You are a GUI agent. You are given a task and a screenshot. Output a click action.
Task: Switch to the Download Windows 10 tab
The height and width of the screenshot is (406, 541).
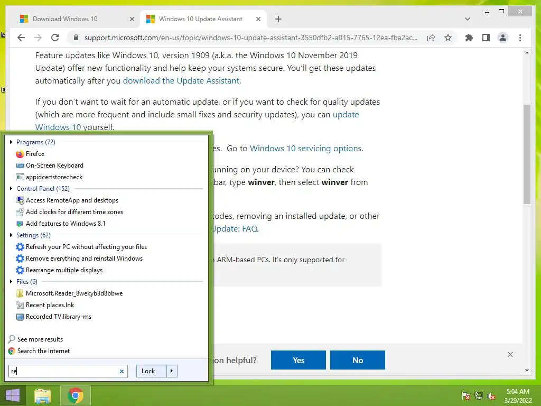(75, 19)
